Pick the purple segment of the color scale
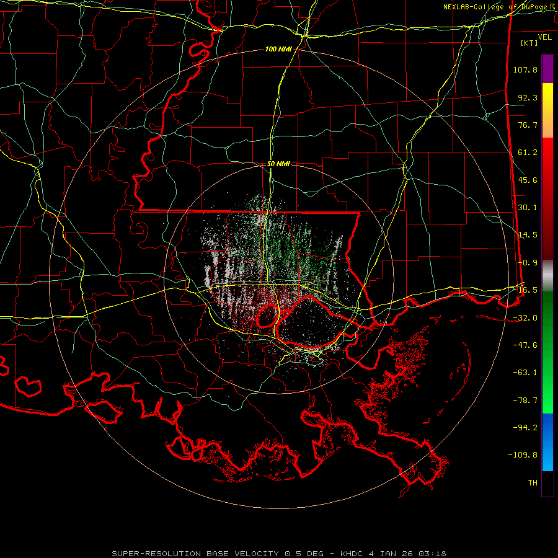This screenshot has width=558, height=558. point(547,69)
